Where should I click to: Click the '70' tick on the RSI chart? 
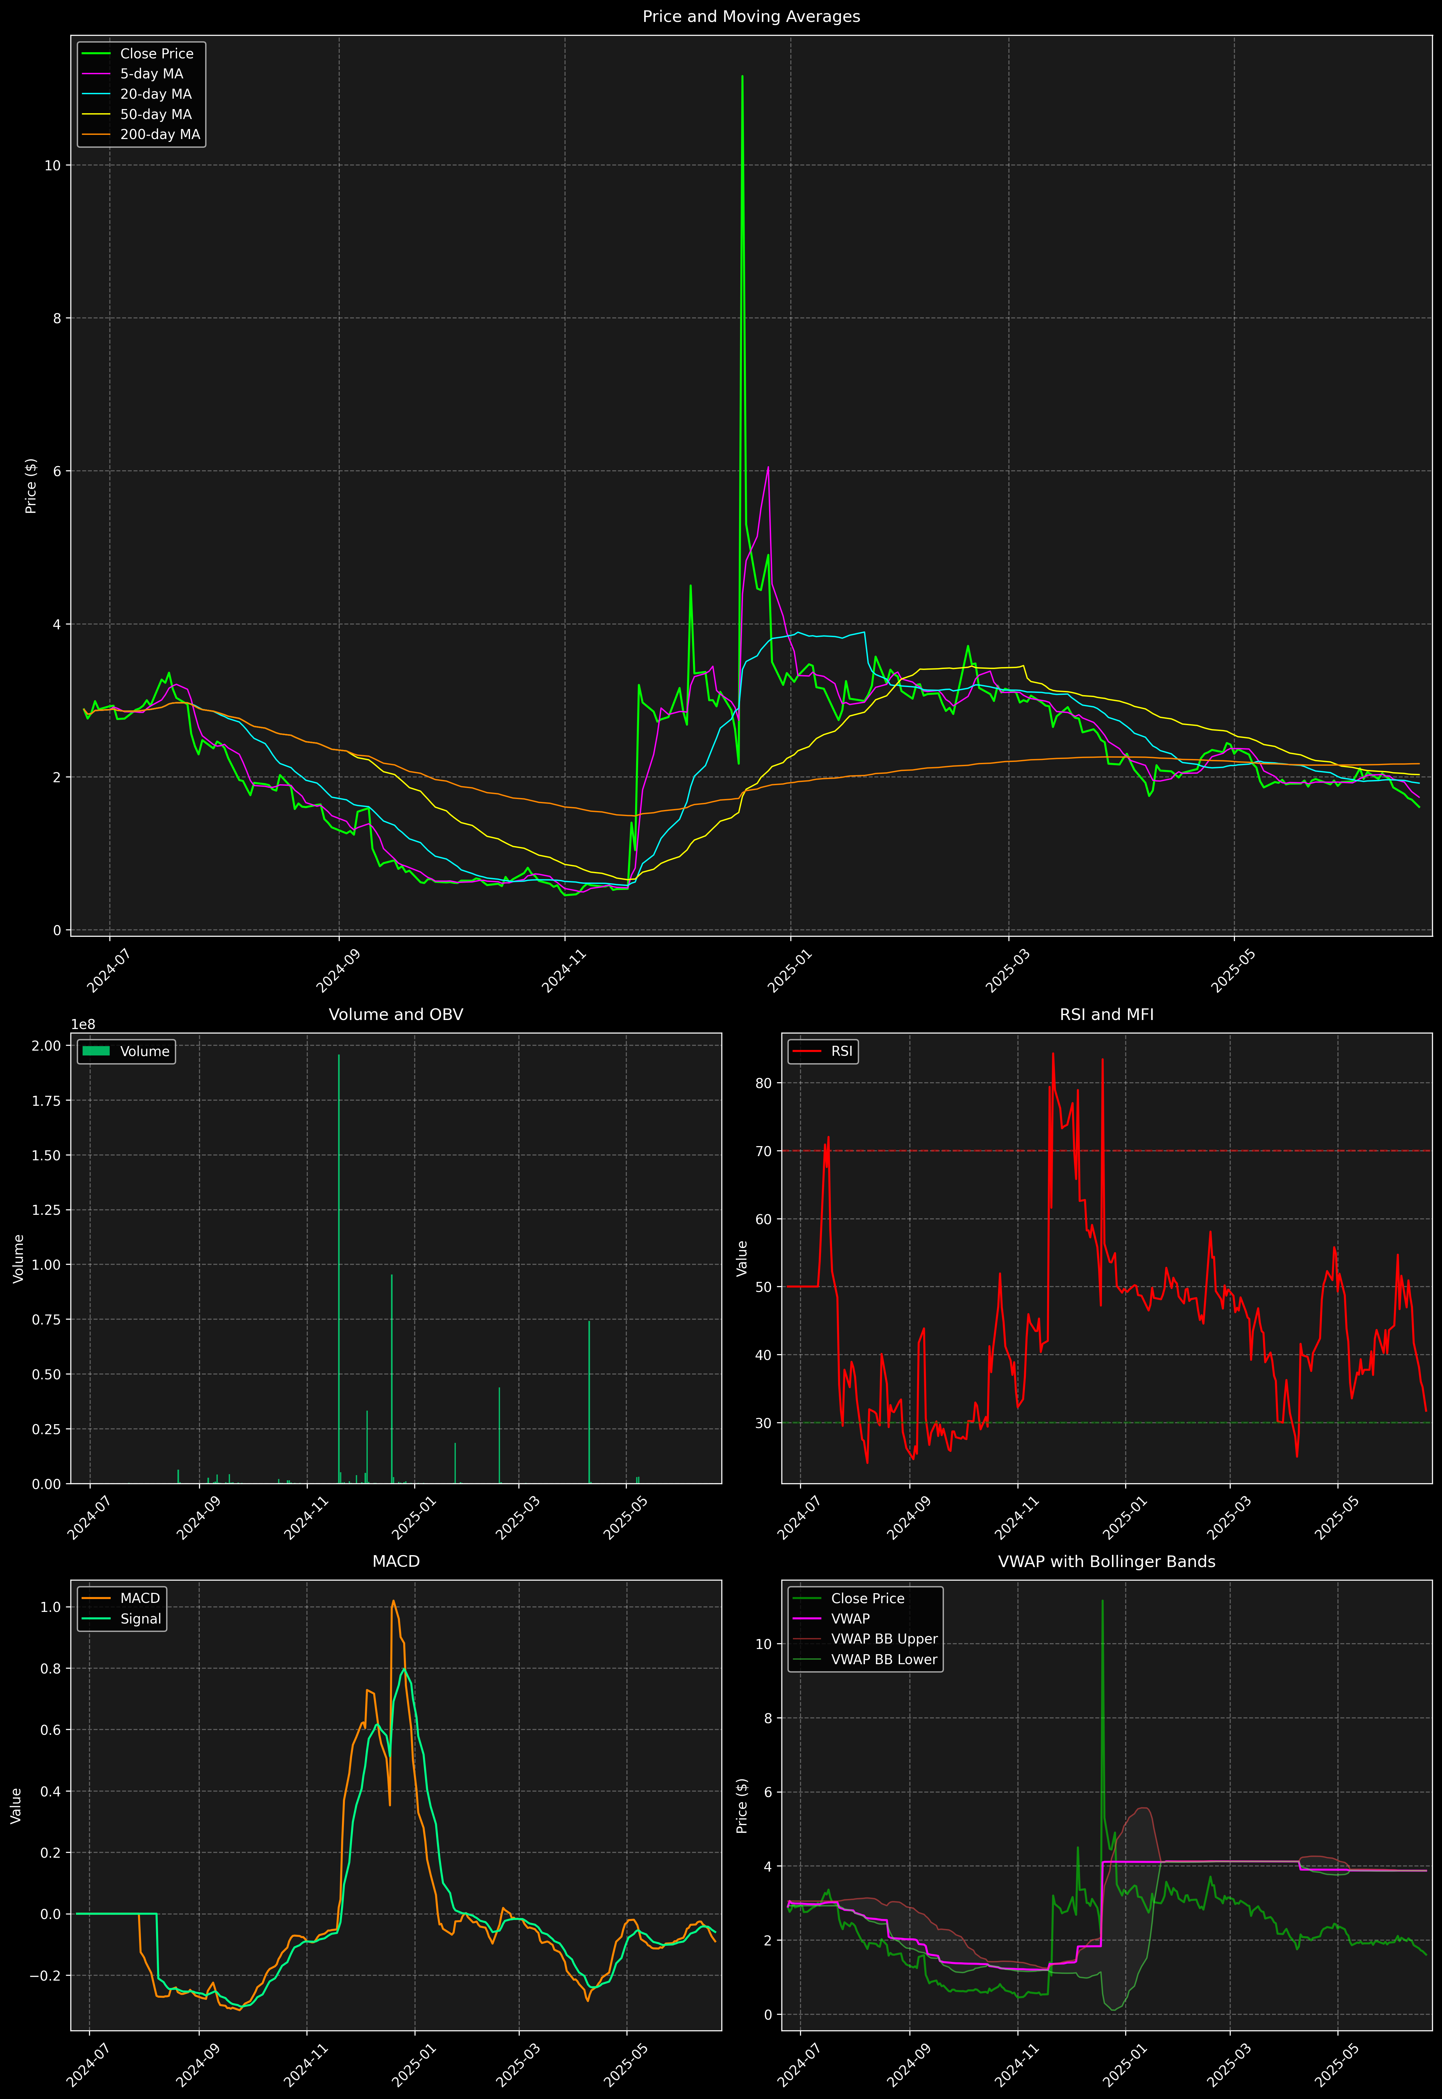pos(764,1151)
